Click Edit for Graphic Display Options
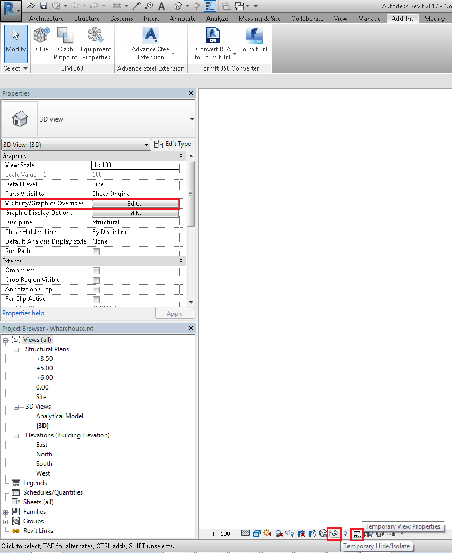Image resolution: width=452 pixels, height=553 pixels. pos(135,213)
